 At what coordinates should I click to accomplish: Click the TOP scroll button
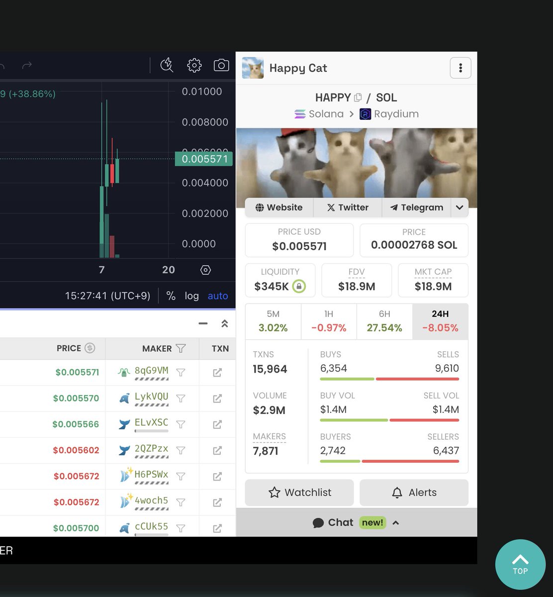coord(520,564)
